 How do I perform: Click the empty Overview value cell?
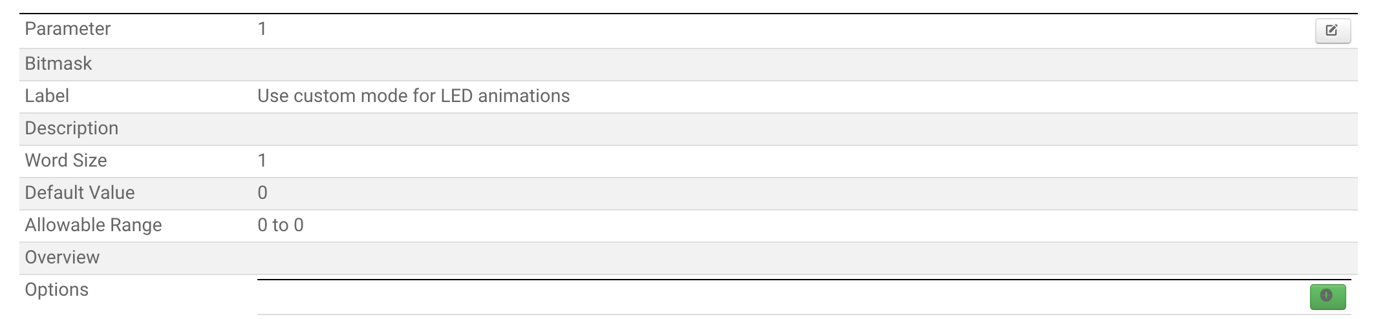(776, 258)
